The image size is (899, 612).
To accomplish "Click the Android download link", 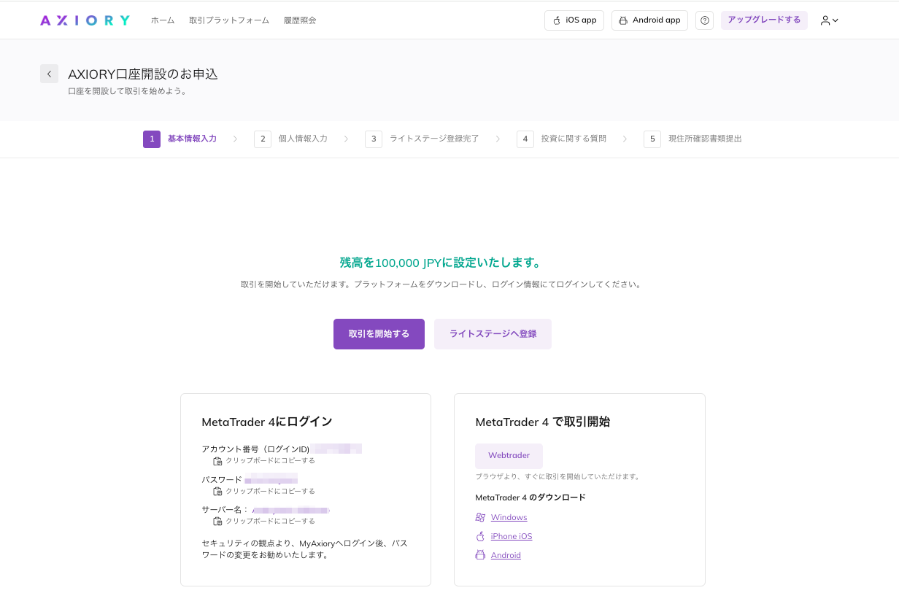I will point(506,555).
